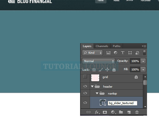Click the Opacity 100% value field
This screenshot has height=120, width=159.
pos(135,61)
